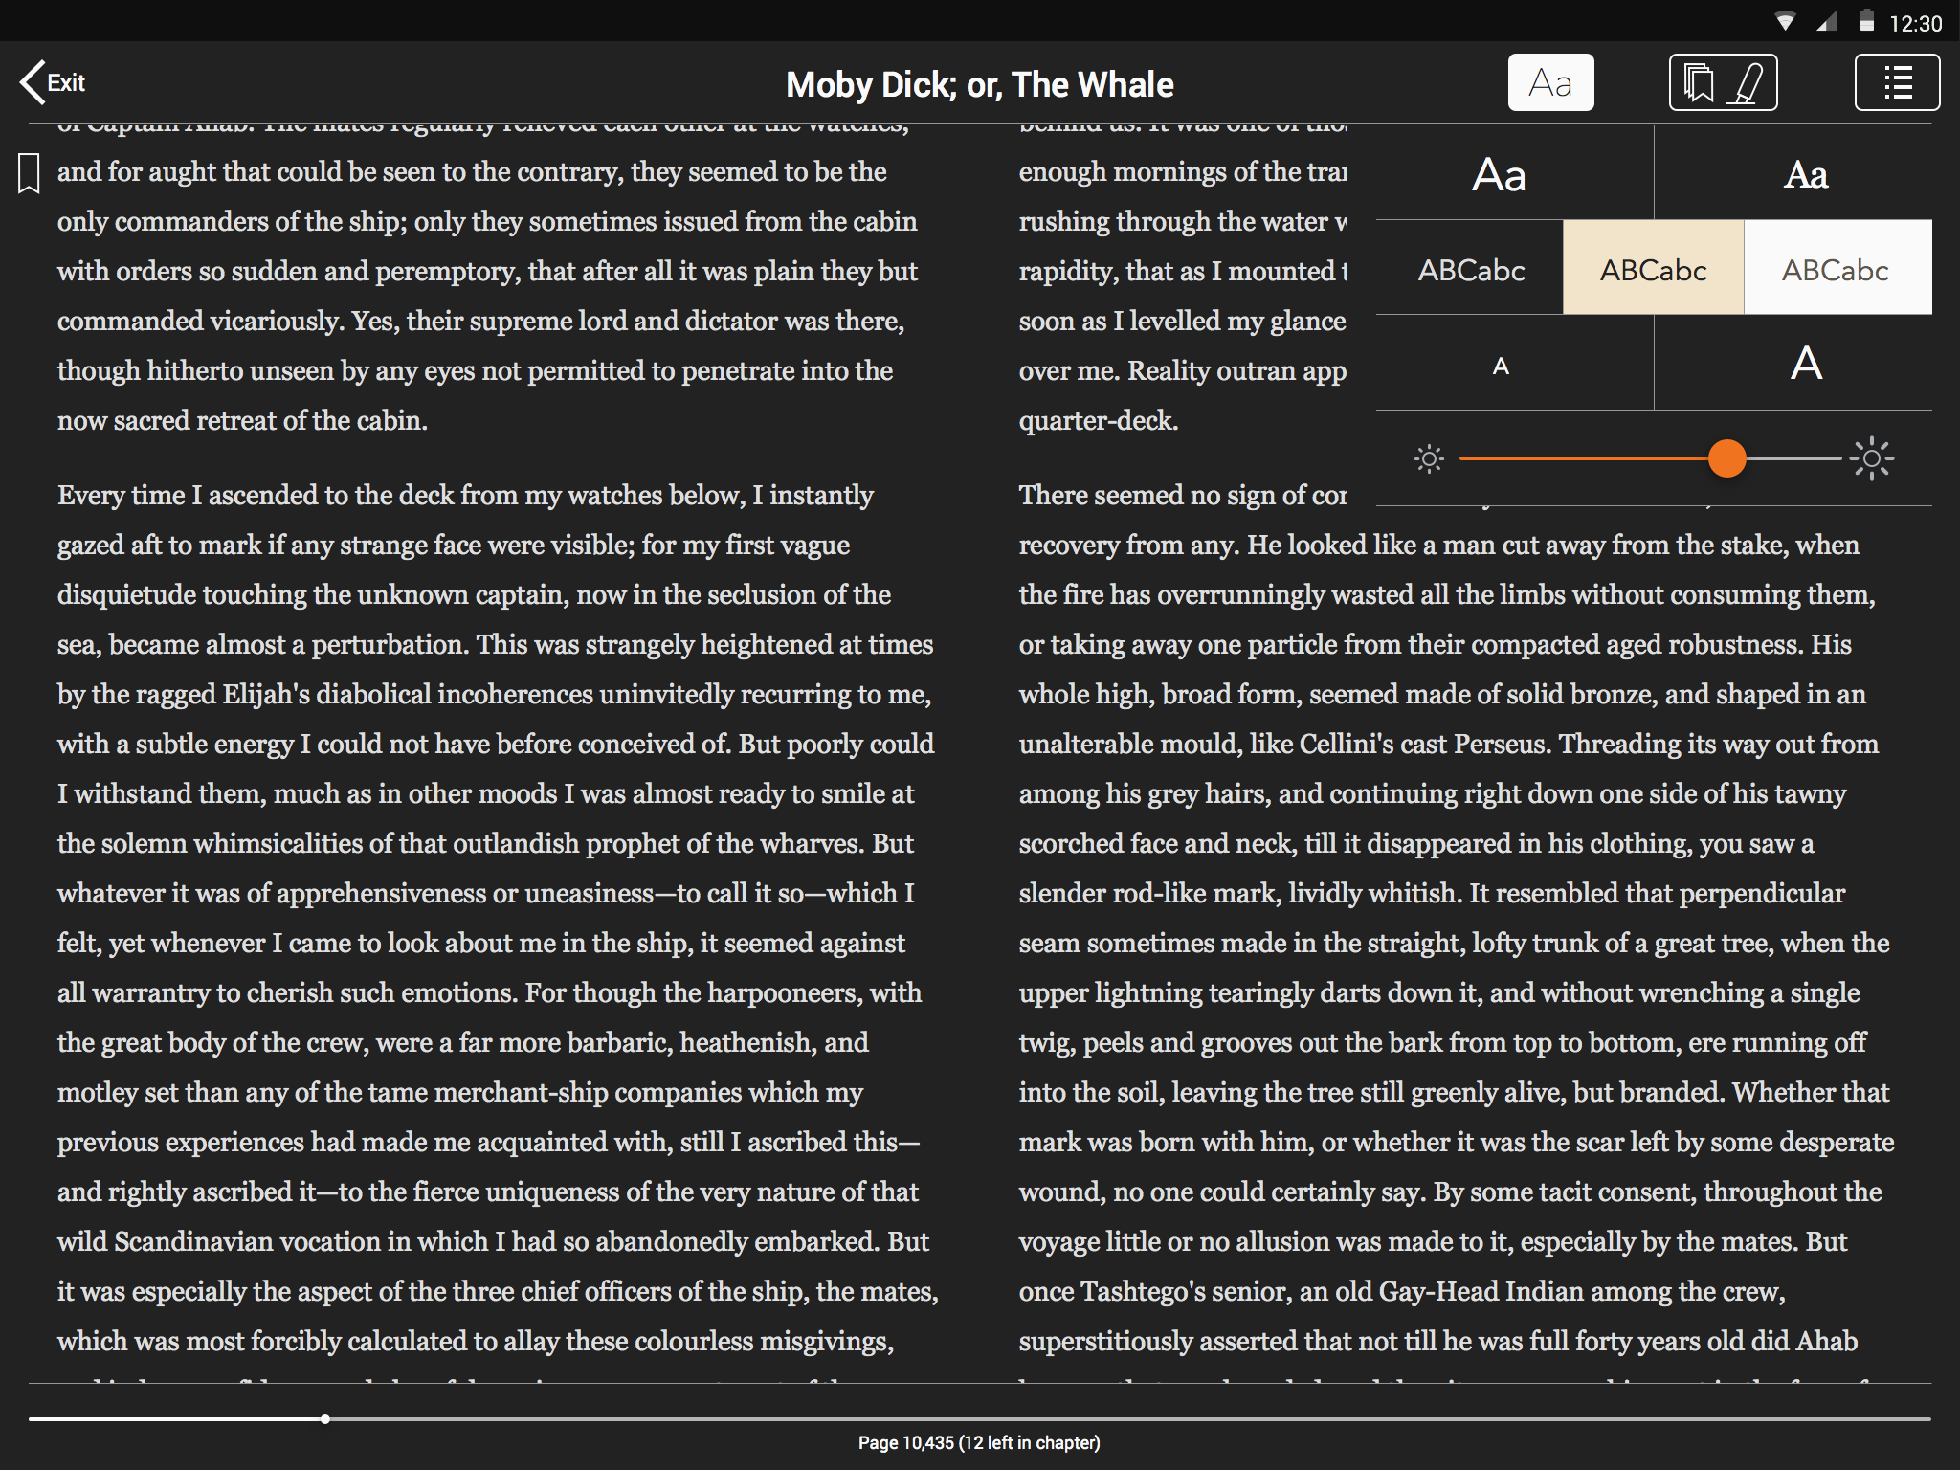Increase text size with large A
The image size is (1960, 1470).
tap(1805, 364)
